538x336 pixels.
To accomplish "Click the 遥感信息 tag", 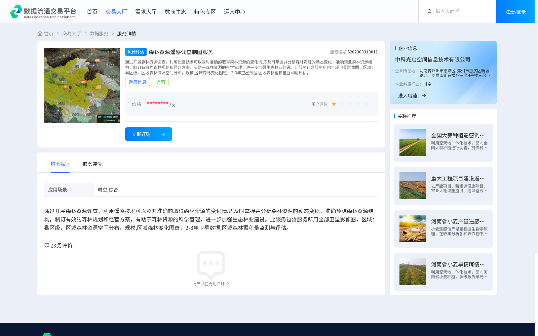I will (138, 82).
